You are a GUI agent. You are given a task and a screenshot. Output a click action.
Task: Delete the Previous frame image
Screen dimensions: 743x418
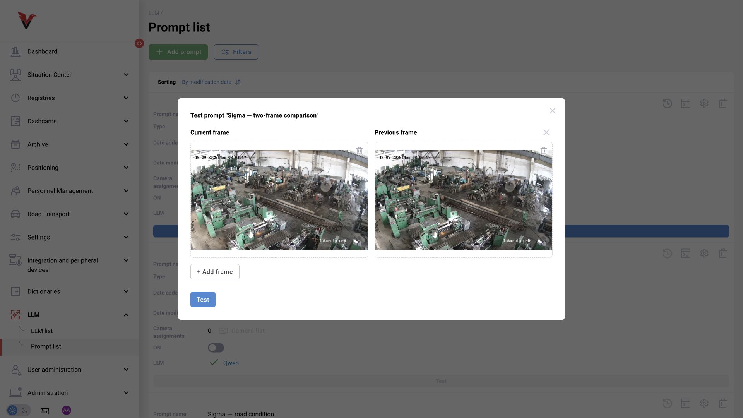coord(544,151)
